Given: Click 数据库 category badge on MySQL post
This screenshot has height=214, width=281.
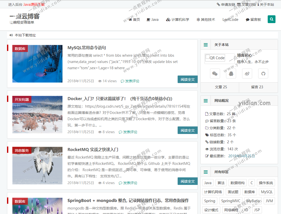Looking at the screenshot, I should [20, 49].
